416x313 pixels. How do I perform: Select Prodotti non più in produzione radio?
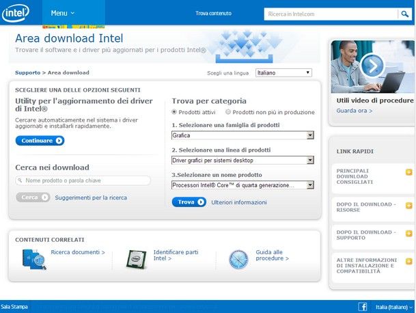click(228, 112)
